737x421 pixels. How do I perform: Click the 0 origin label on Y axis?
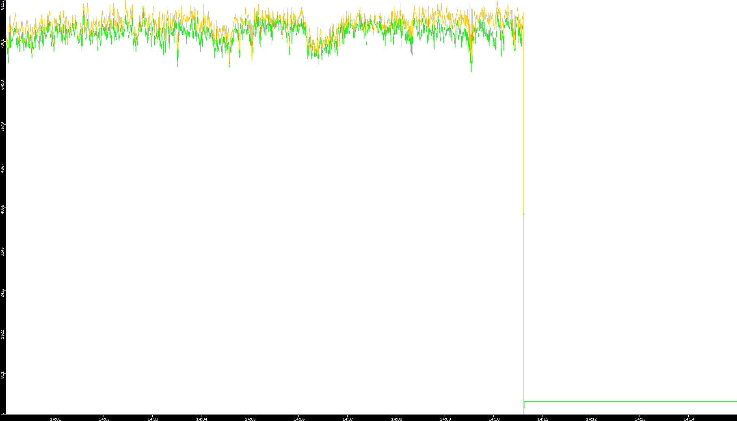(x=2, y=413)
